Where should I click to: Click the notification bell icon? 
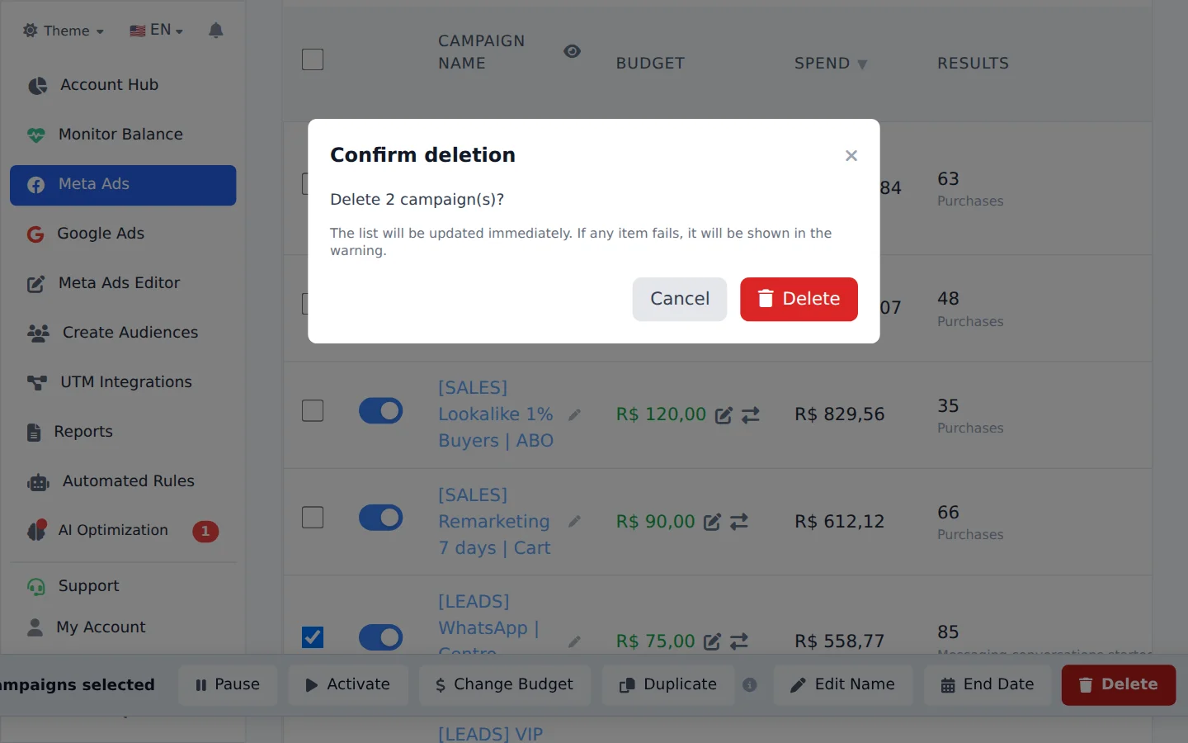pos(216,31)
